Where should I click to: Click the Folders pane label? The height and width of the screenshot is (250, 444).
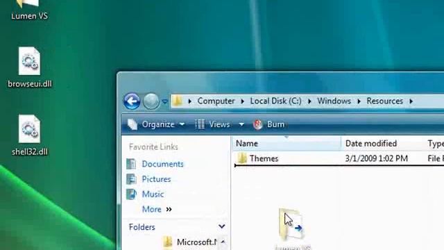(142, 227)
